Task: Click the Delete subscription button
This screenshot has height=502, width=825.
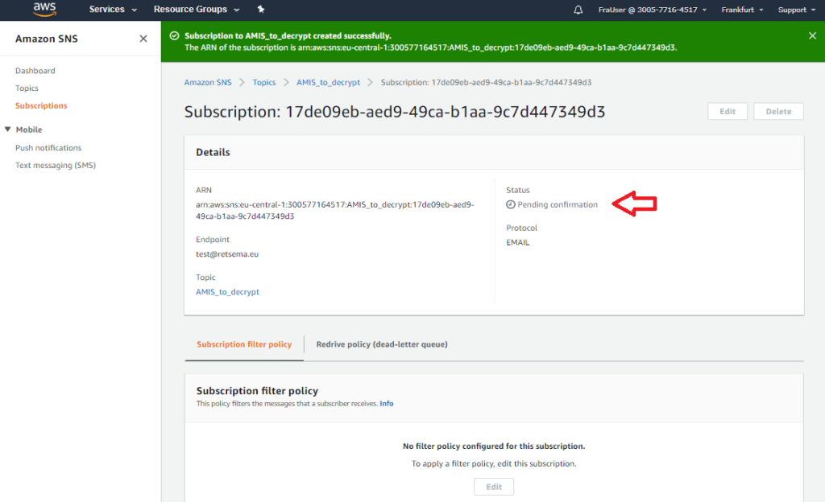Action: 778,112
